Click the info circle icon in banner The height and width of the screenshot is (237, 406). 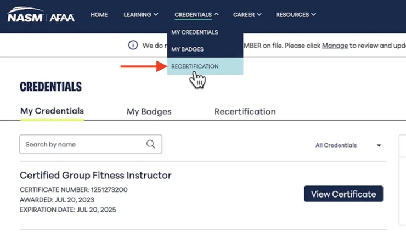click(132, 46)
